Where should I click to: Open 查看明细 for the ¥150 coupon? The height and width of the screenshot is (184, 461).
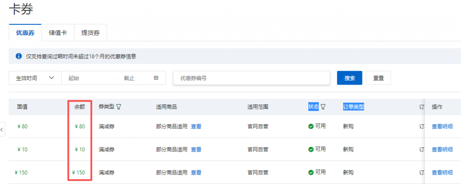click(442, 172)
